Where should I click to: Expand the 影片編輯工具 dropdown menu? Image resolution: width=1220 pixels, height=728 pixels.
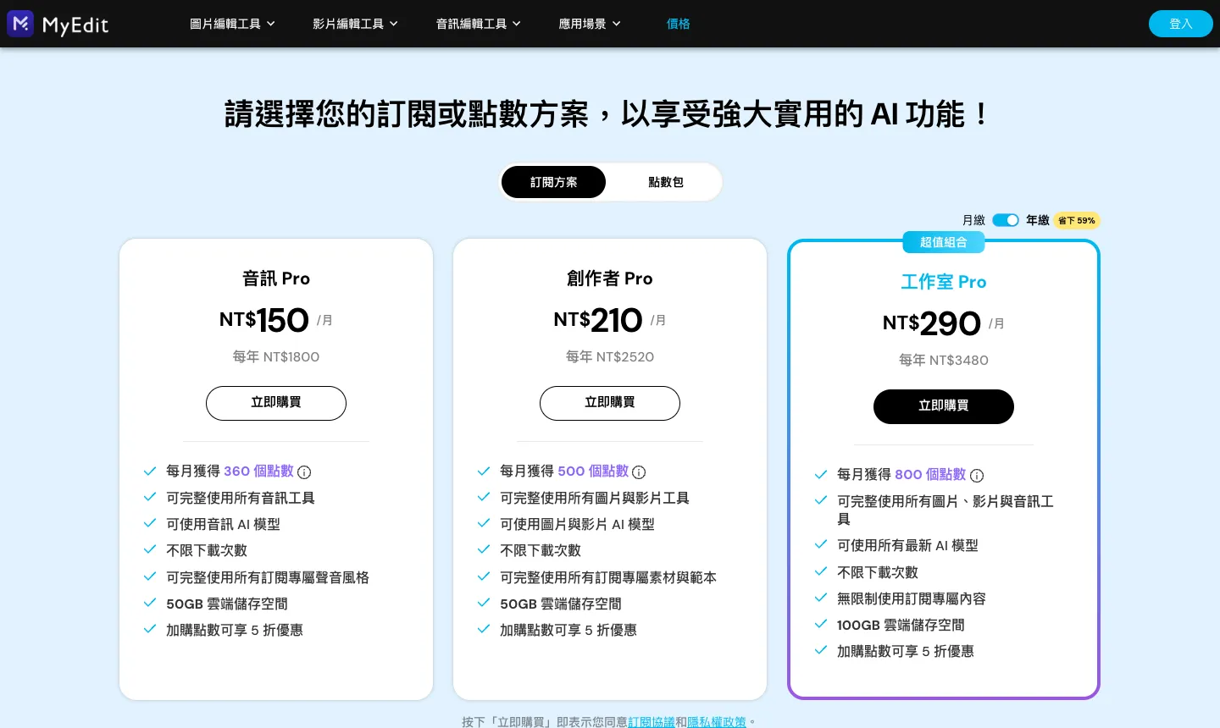pyautogui.click(x=355, y=24)
